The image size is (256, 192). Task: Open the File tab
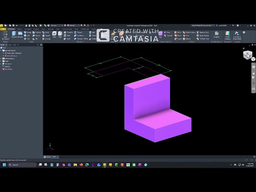[x=3, y=29]
